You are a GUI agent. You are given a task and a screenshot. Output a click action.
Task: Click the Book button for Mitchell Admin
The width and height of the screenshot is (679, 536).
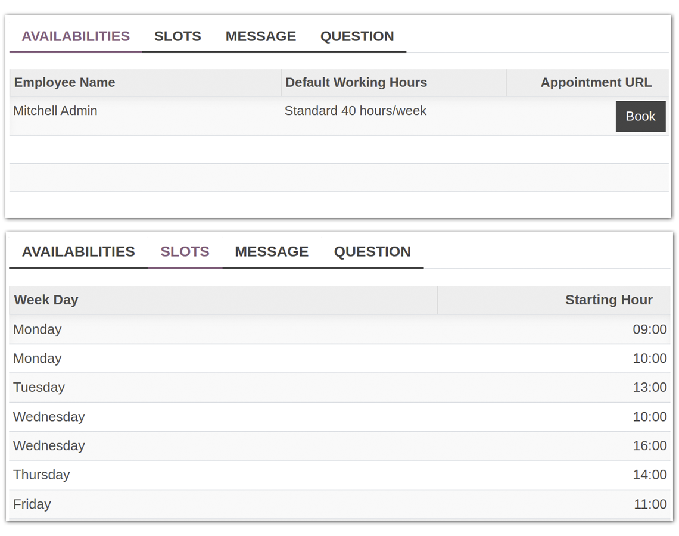tap(640, 116)
